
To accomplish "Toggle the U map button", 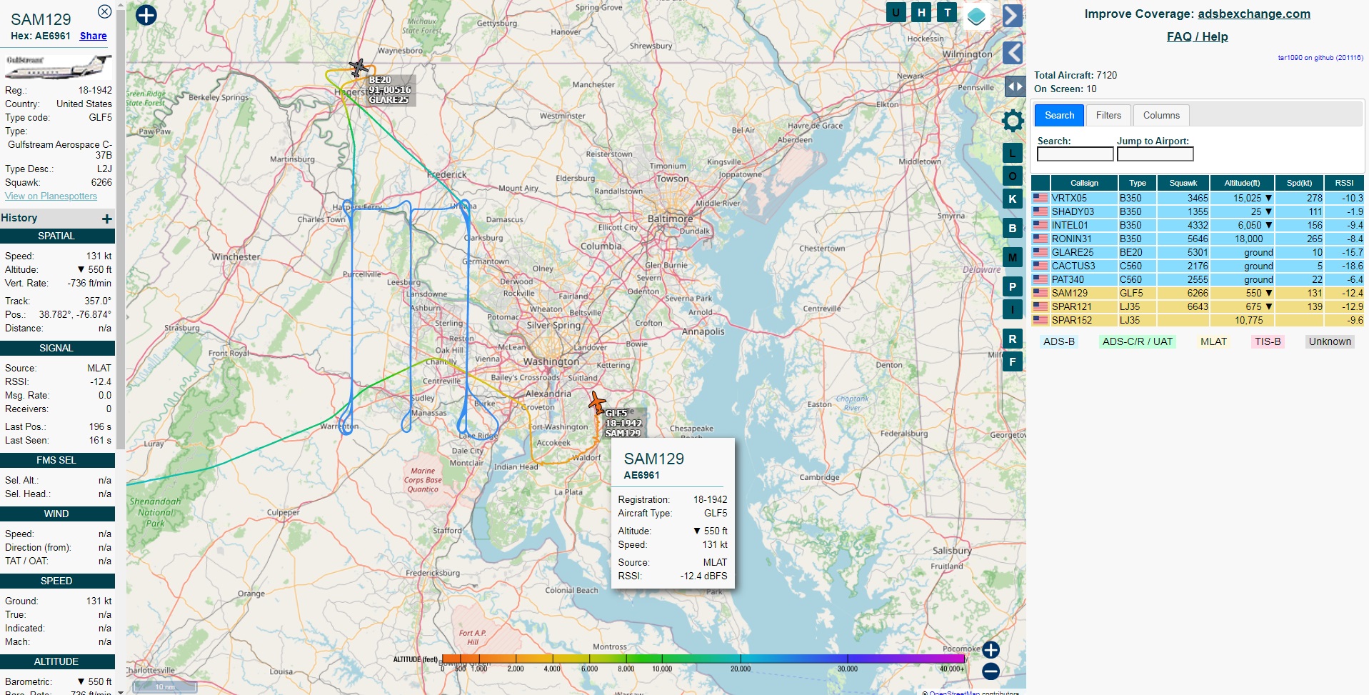I will pyautogui.click(x=896, y=12).
